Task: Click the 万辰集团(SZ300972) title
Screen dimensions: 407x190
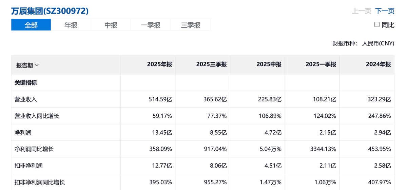Action: click(x=50, y=11)
